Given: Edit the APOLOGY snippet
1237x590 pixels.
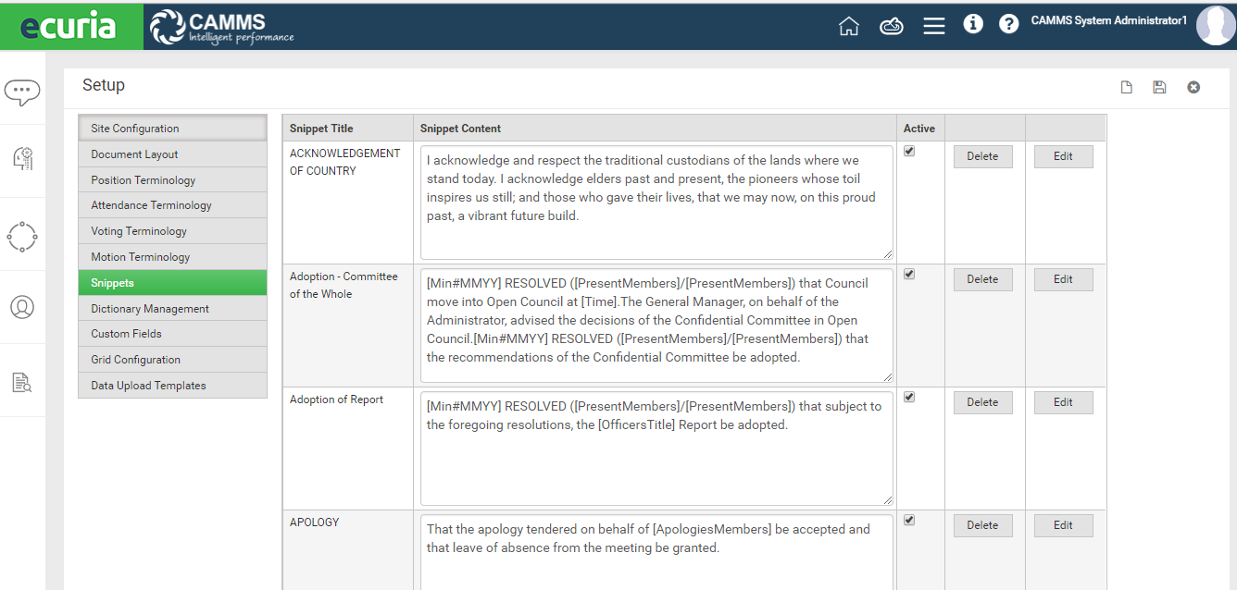Looking at the screenshot, I should [1063, 525].
